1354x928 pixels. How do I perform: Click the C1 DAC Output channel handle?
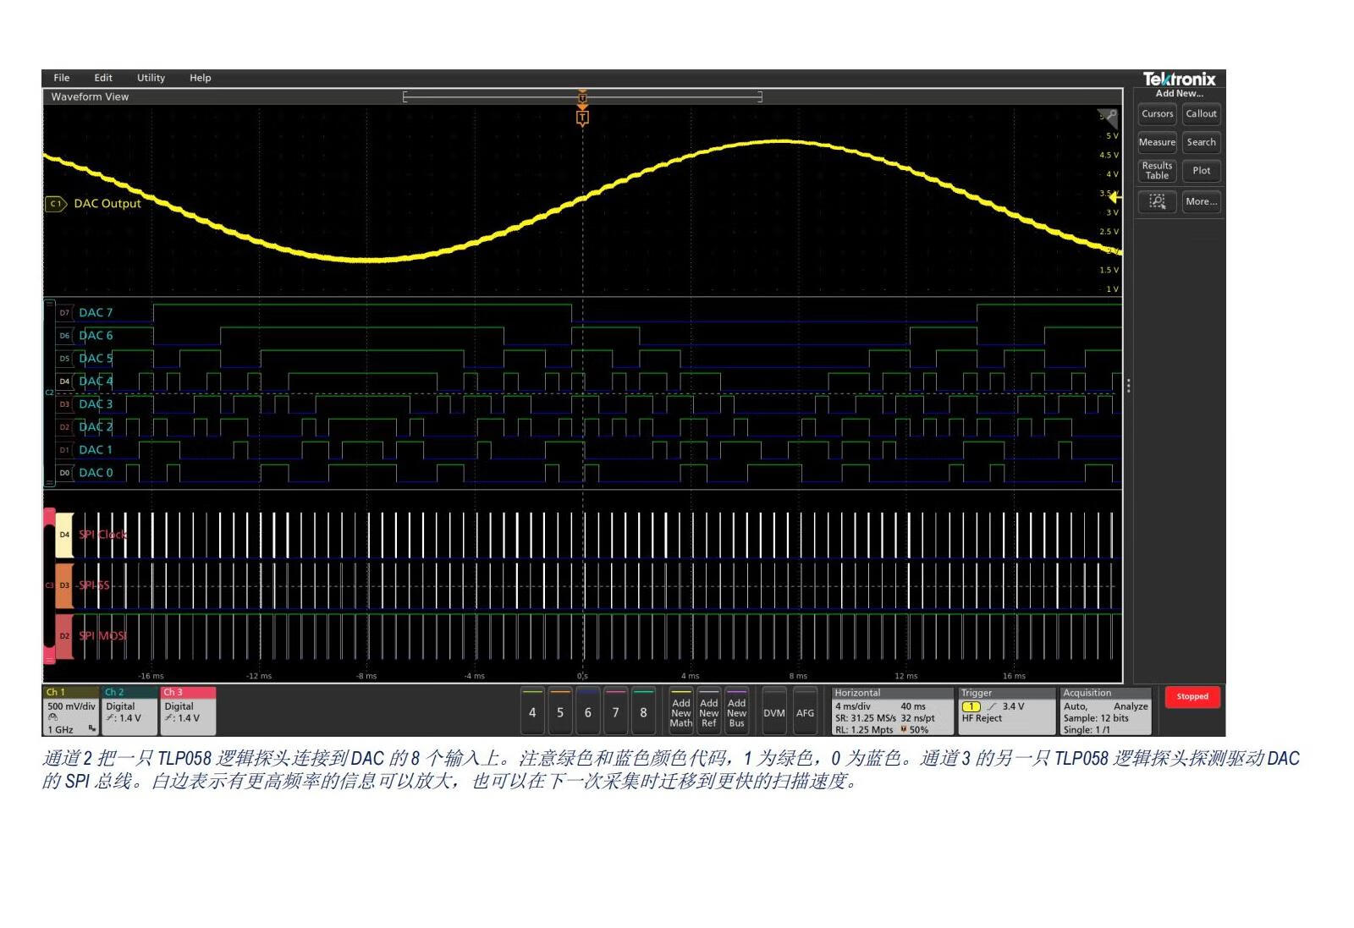(56, 204)
